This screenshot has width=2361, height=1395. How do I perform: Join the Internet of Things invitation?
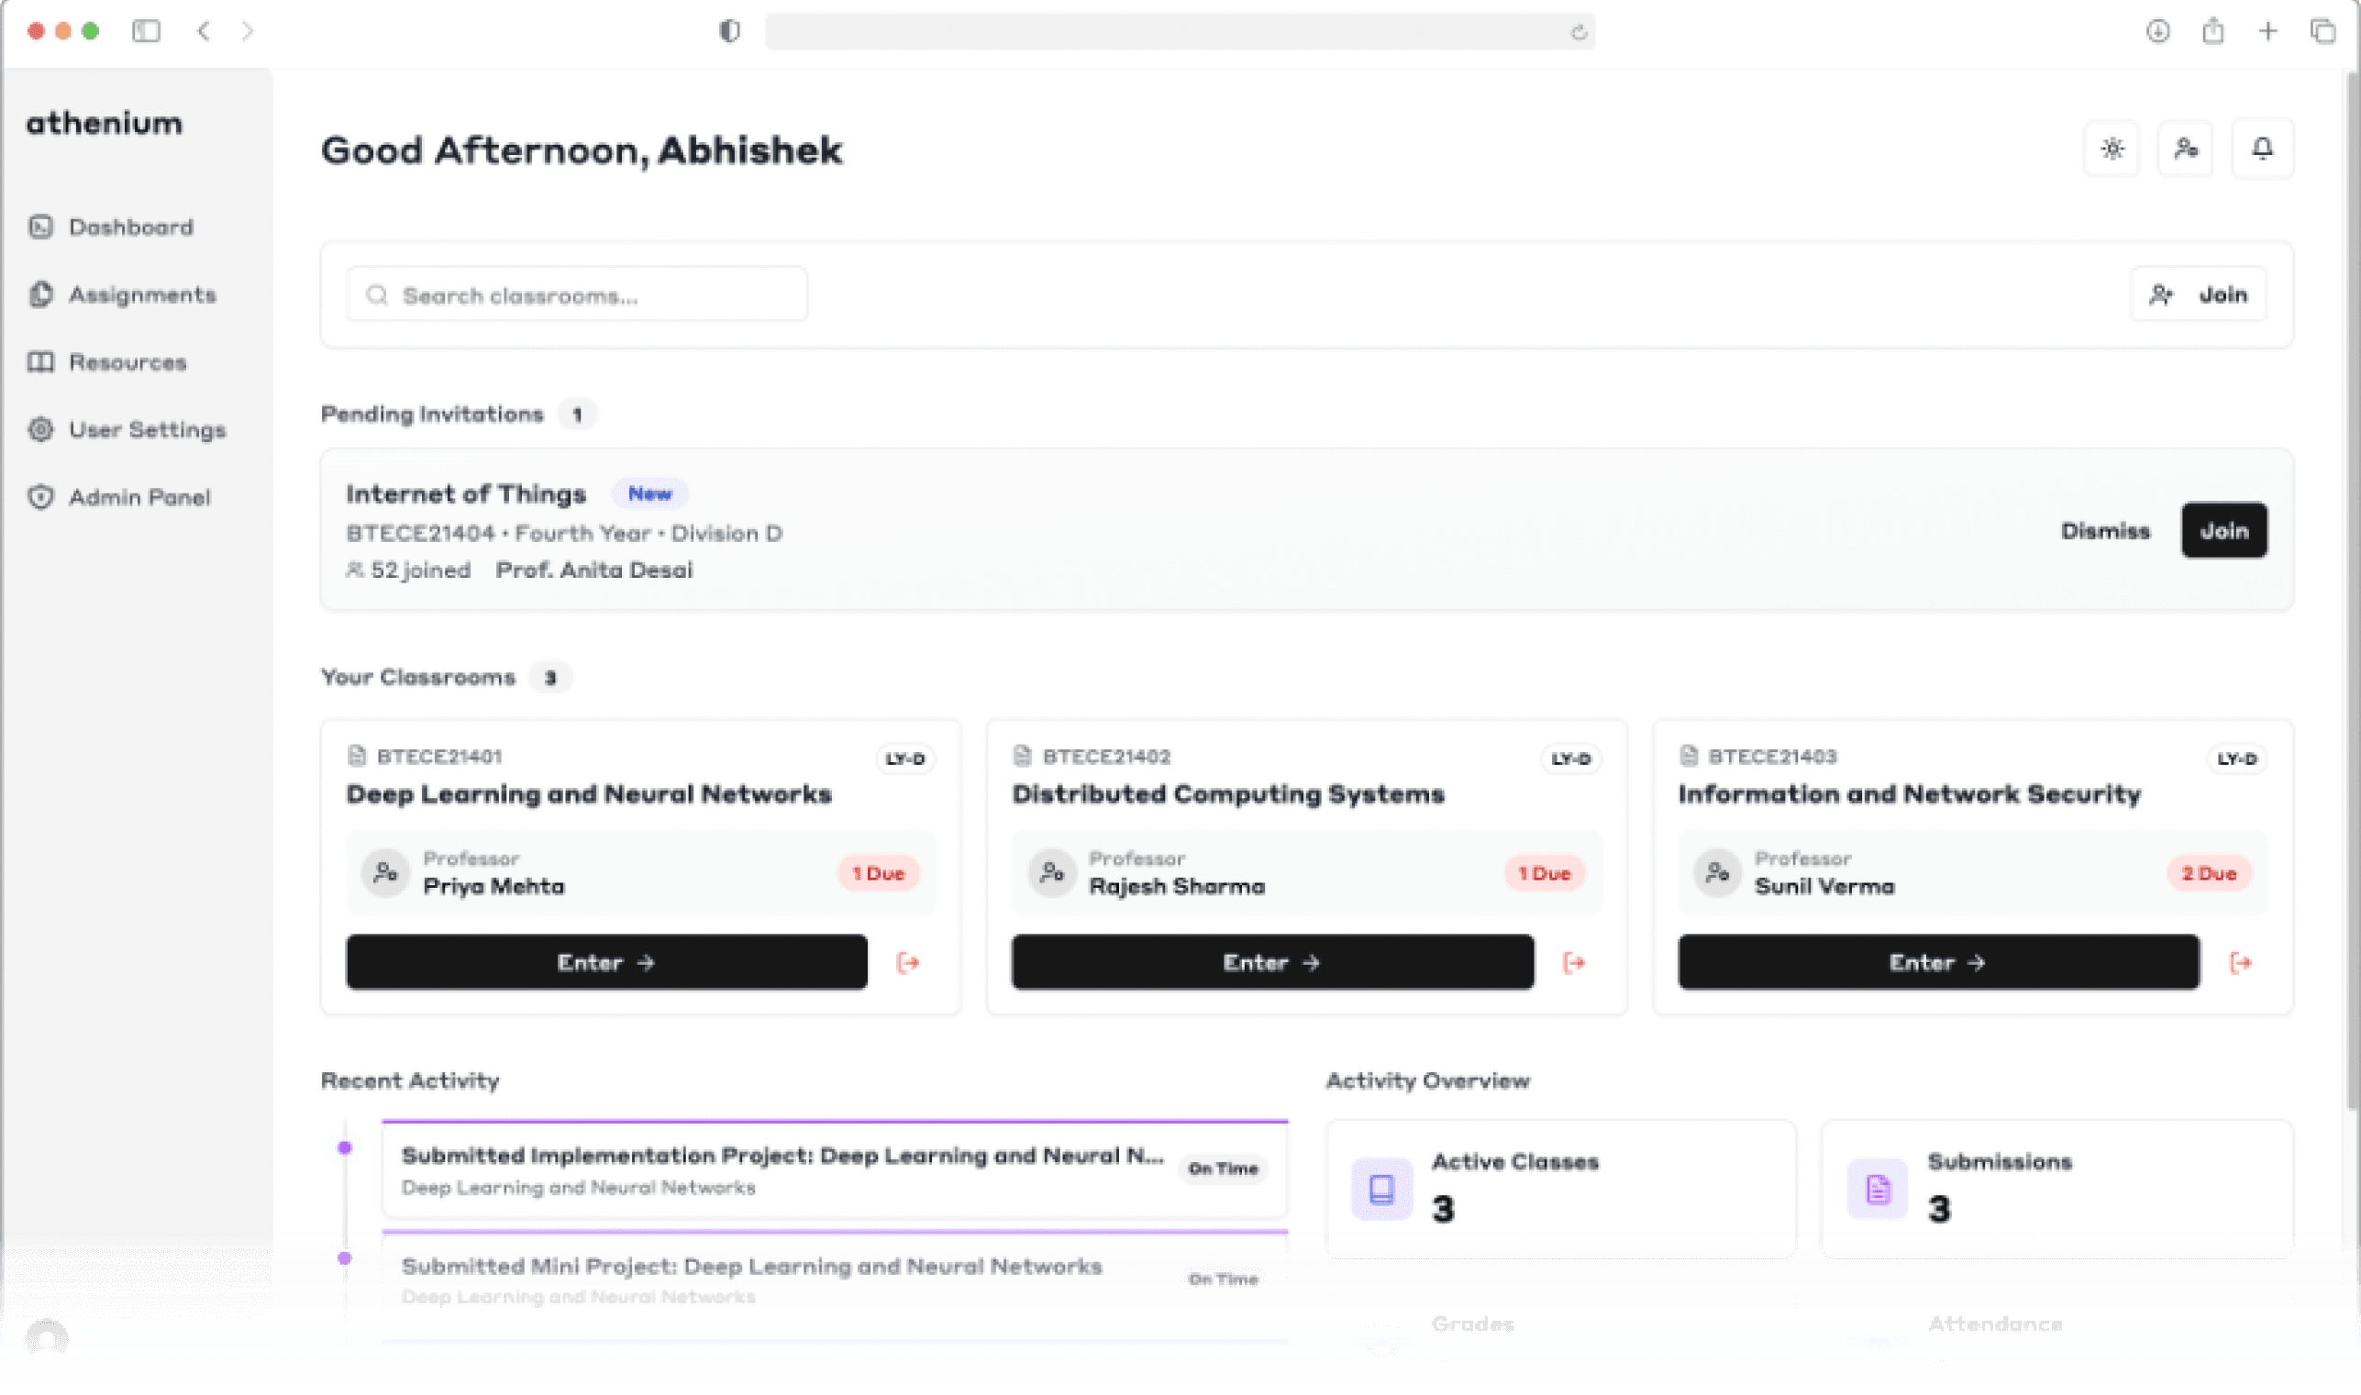(2223, 529)
